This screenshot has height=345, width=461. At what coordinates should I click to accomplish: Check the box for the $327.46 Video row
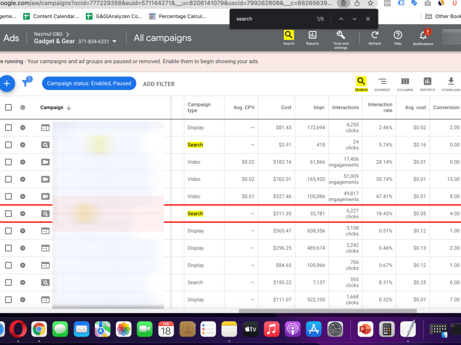point(8,196)
